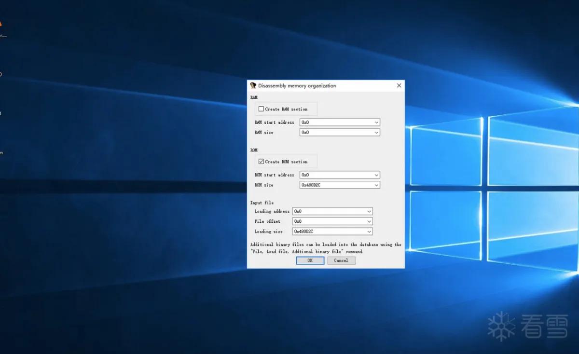This screenshot has height=354, width=579.
Task: Expand the RAM start address dropdown arrow
Action: (x=376, y=122)
